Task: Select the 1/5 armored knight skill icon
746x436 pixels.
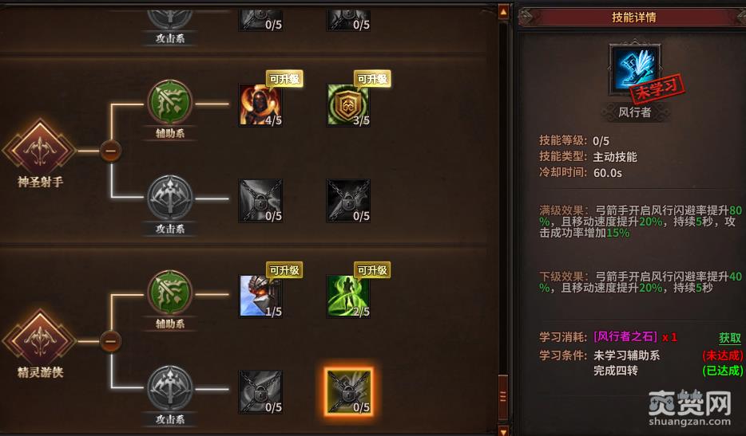Action: 260,296
